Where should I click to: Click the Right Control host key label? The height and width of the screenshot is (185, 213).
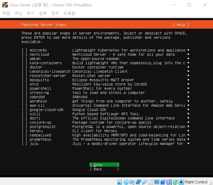[196, 182]
